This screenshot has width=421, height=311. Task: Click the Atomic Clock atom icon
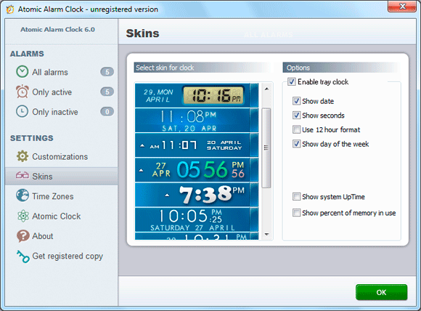[23, 216]
